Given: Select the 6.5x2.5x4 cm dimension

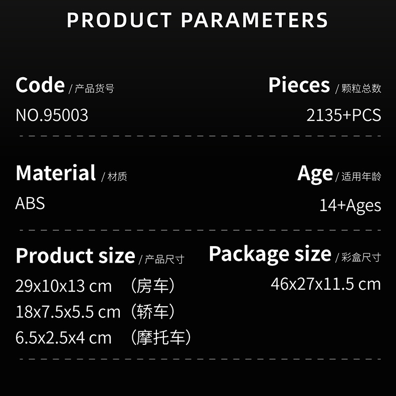Looking at the screenshot, I should [64, 337].
